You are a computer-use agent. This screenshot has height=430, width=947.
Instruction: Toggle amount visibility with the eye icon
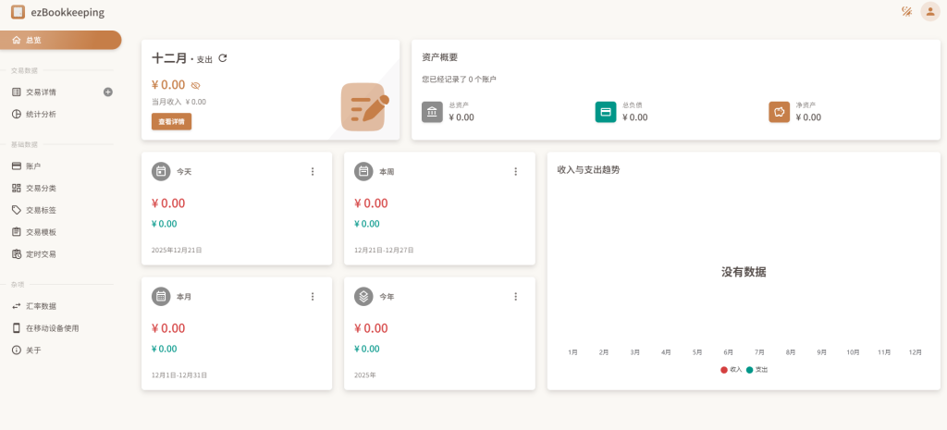point(195,85)
